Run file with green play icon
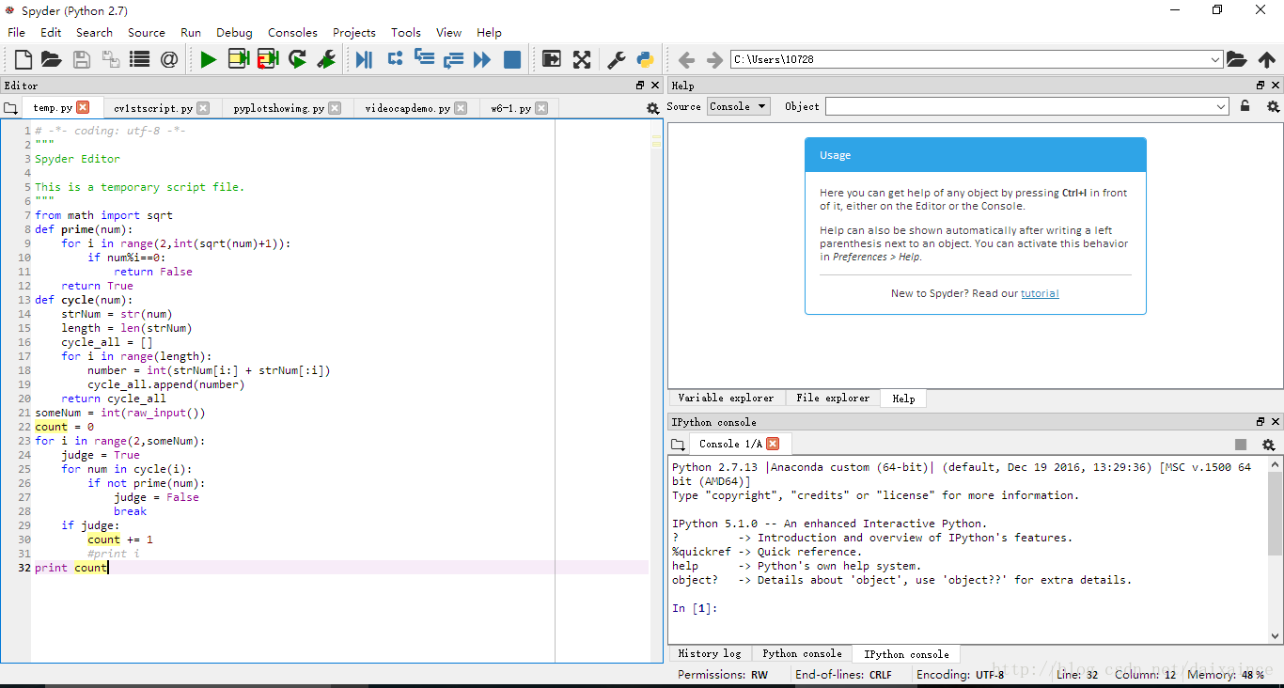This screenshot has width=1284, height=688. click(208, 59)
